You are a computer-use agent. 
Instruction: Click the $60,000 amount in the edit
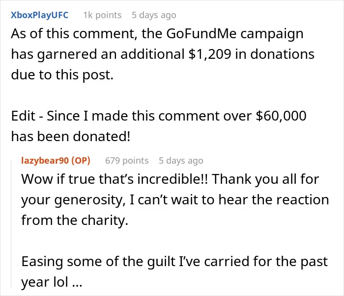point(281,116)
